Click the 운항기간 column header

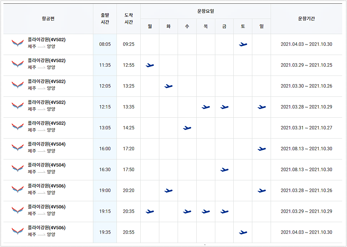[307, 19]
